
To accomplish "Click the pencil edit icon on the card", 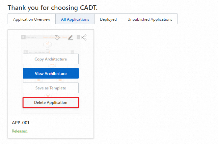I will pos(70,37).
